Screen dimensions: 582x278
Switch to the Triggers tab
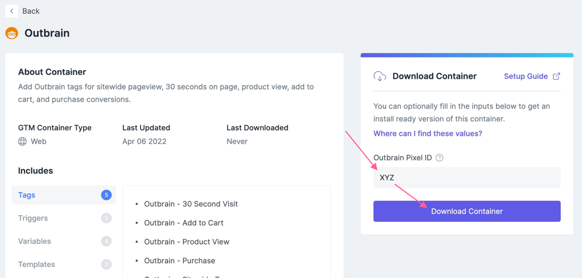[64, 218]
